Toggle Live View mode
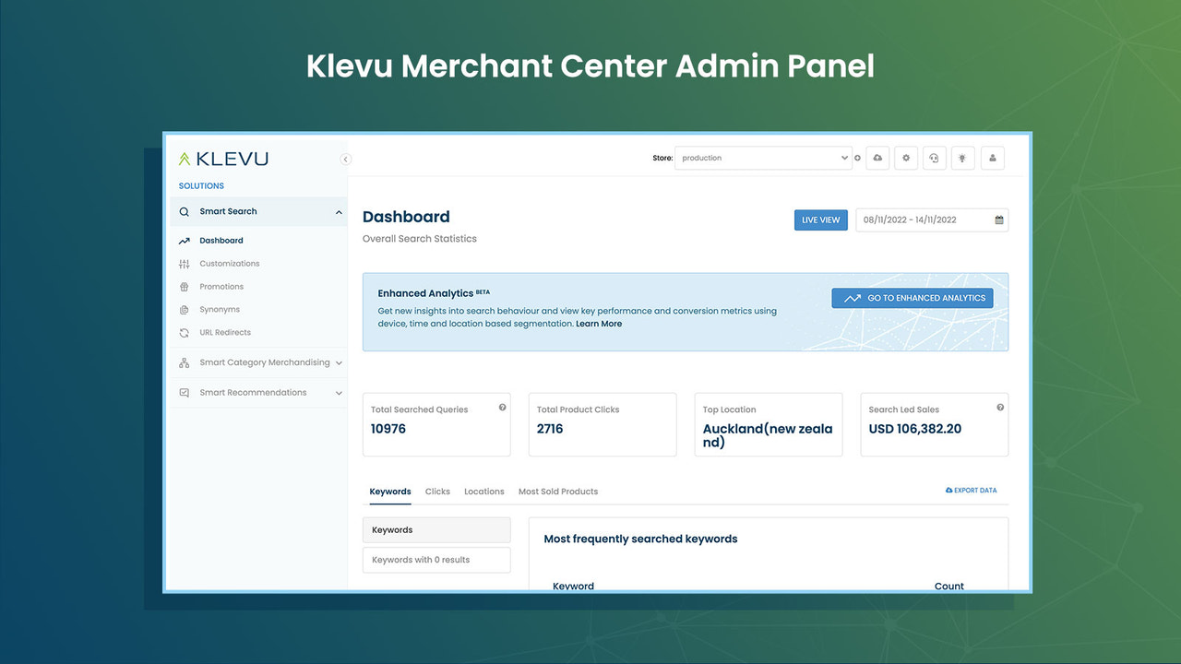Screen dimensions: 1181x664 pos(820,219)
